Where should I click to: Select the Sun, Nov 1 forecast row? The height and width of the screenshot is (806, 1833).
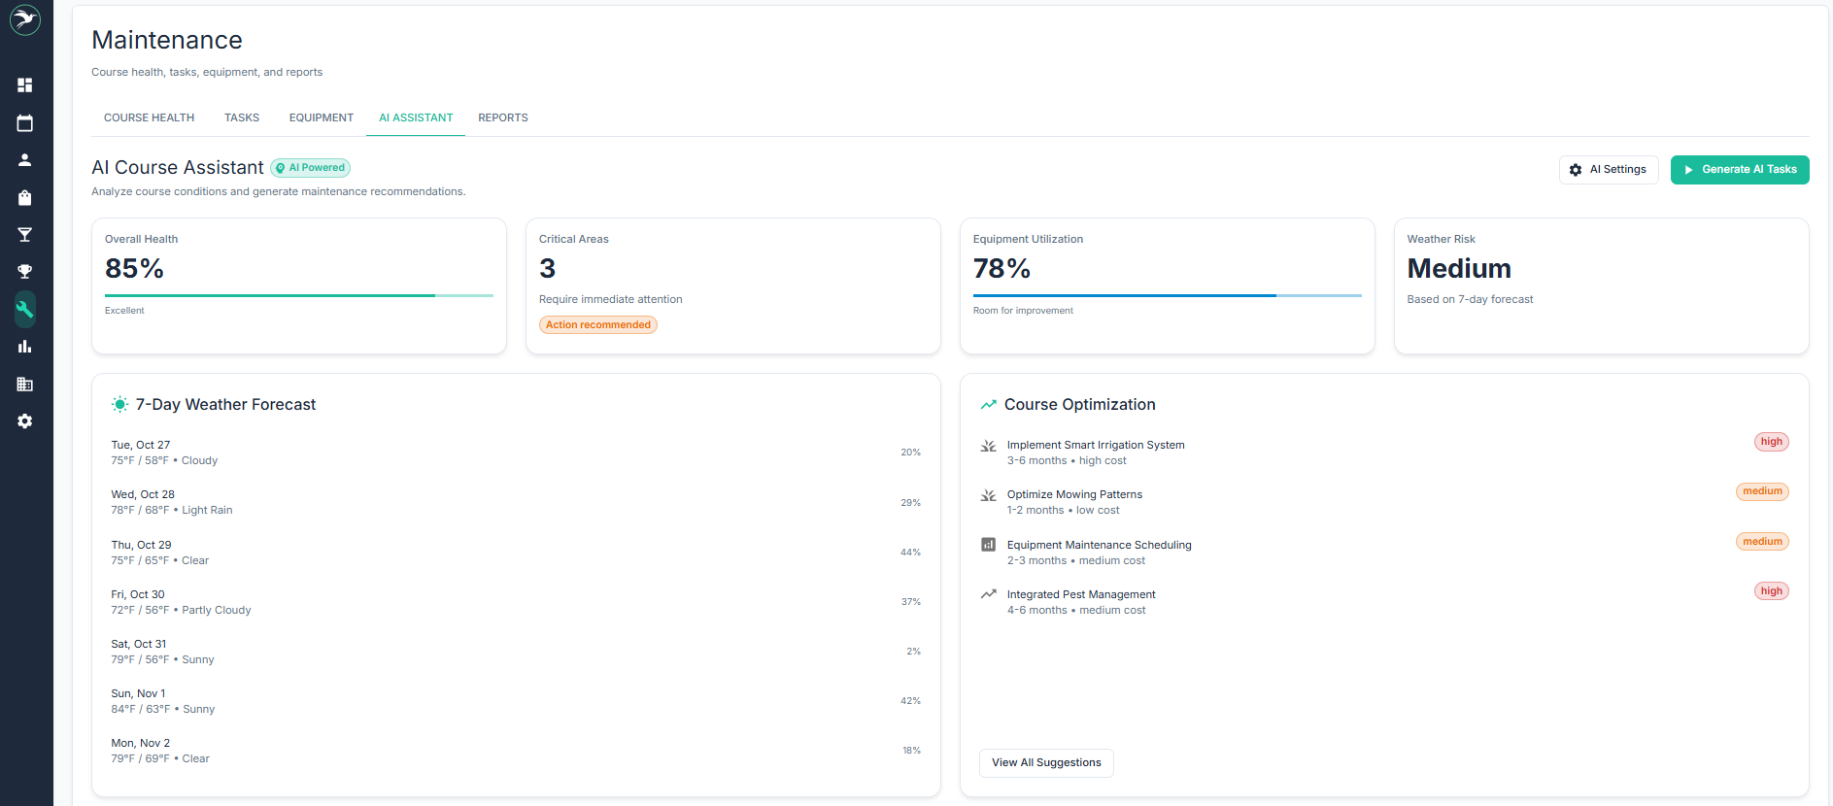tap(516, 701)
